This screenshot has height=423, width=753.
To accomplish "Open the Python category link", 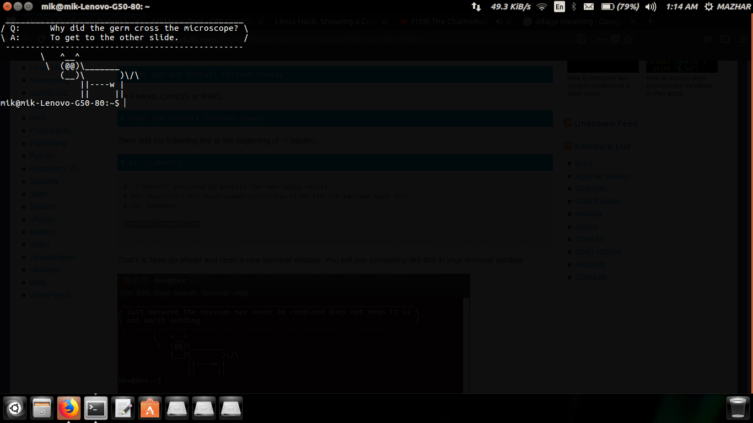I will click(42, 156).
